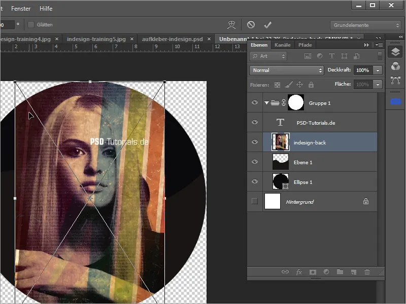Hide the Ellipse 1 layer

(255, 181)
